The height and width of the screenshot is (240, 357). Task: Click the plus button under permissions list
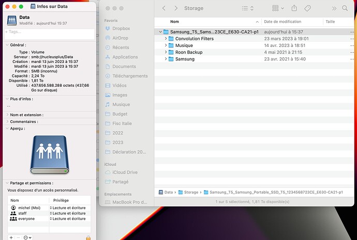[11, 237]
